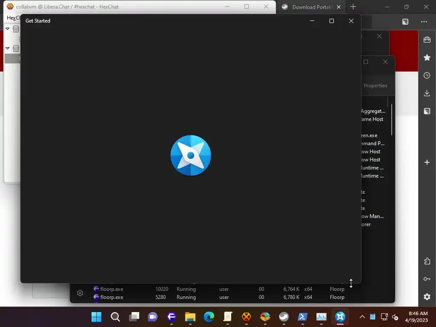Screen dimensions: 436x327
Task: Toggle the browser sidebar panel icon in toolbar
Action: [405, 22]
